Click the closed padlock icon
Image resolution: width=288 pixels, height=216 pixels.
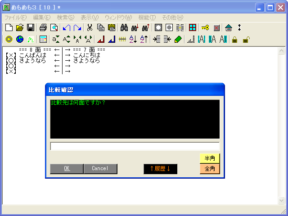[x=234, y=40]
